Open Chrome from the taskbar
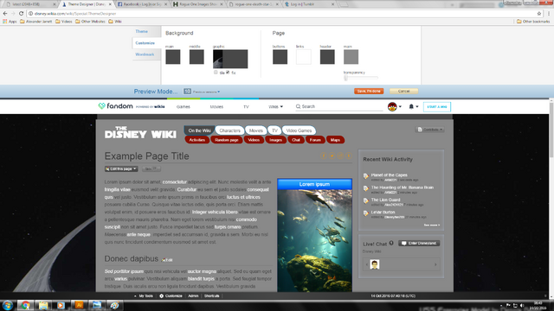Screen dimensions: 554x311 (25, 305)
